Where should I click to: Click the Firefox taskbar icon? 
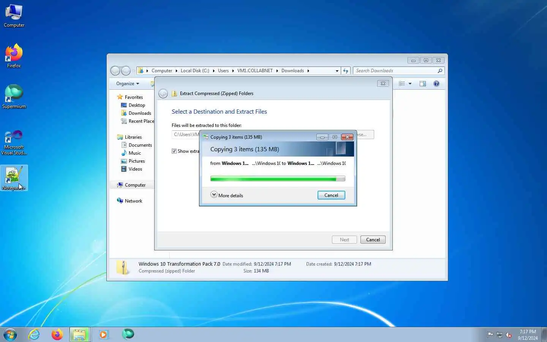tap(57, 334)
